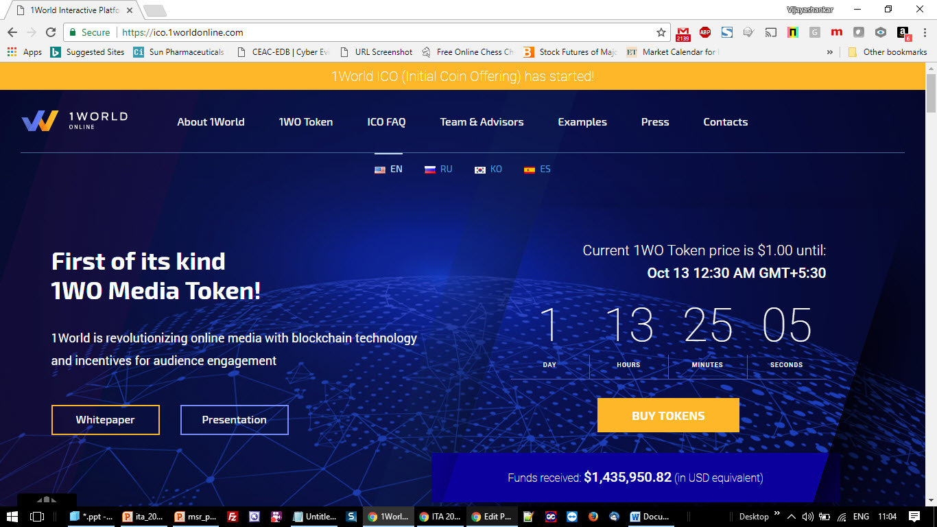Open Task View on the taskbar

[37, 517]
